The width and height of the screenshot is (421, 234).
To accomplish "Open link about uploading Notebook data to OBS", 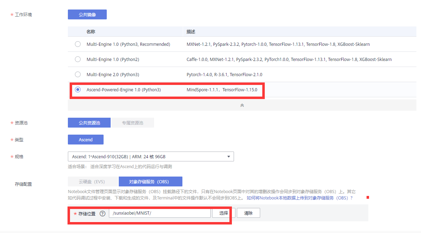I will pyautogui.click(x=300, y=198).
